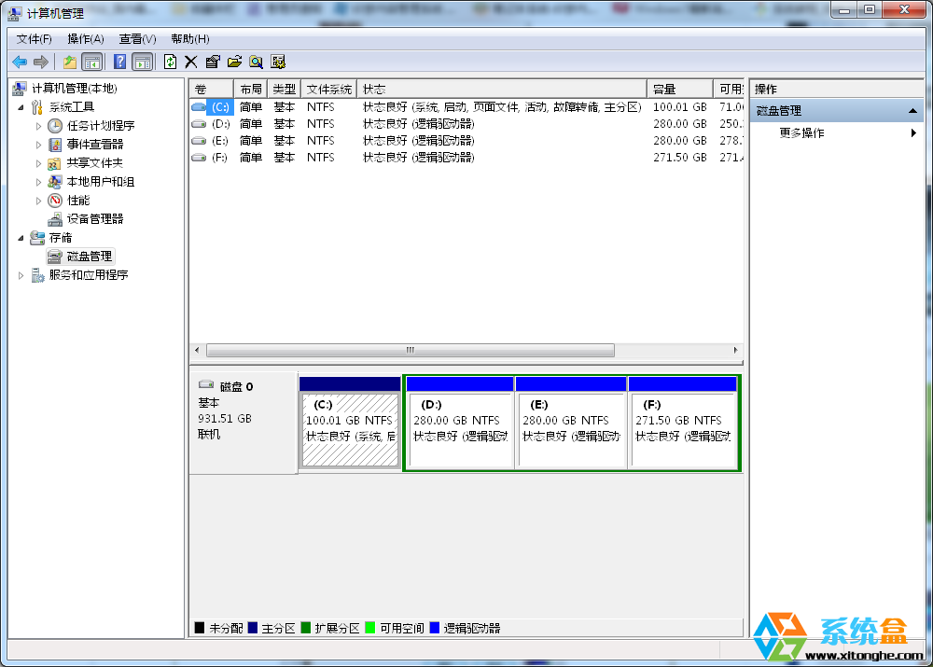Click the blue Back arrow in toolbar
933x667 pixels.
[19, 62]
